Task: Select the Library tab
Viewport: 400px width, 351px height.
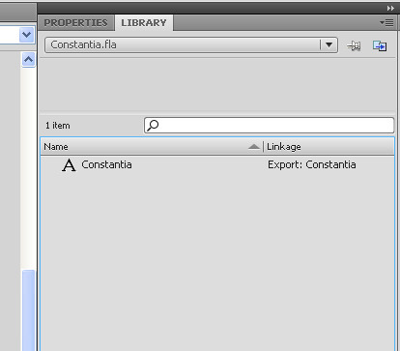Action: tap(144, 23)
